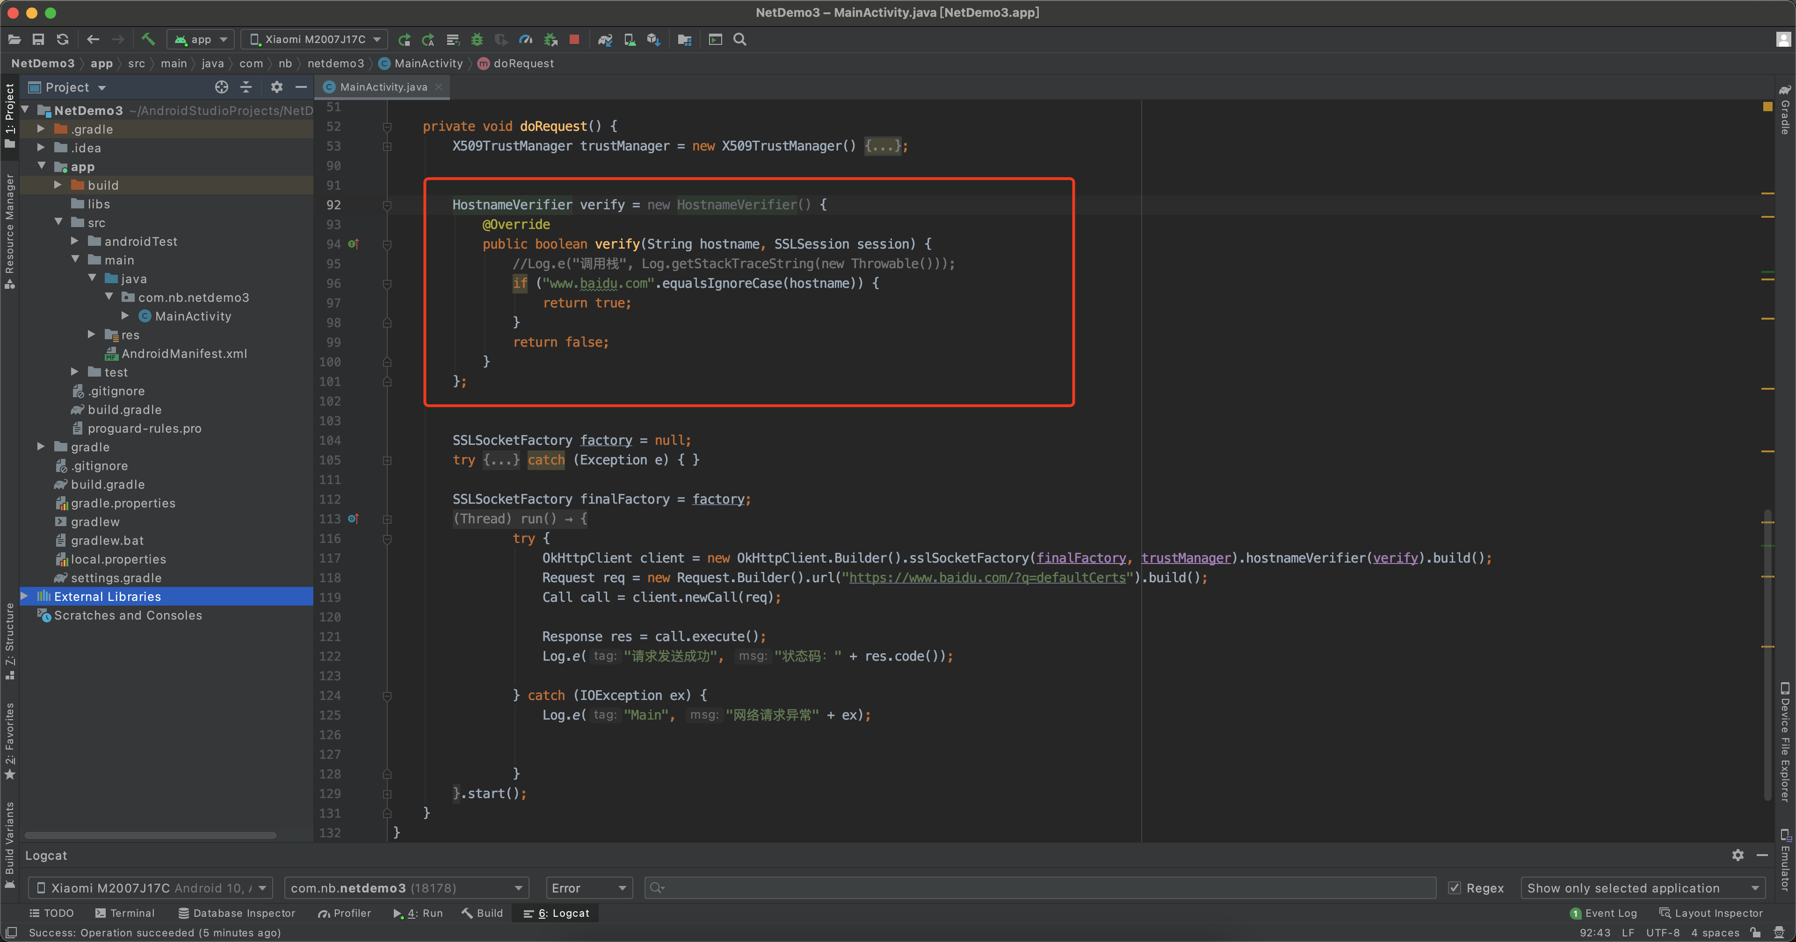Open the 4: Run tool tab
Screen dimensions: 1796x942
click(418, 913)
